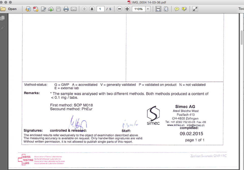
Task: Add a sticky note comment
Action: coord(177,9)
